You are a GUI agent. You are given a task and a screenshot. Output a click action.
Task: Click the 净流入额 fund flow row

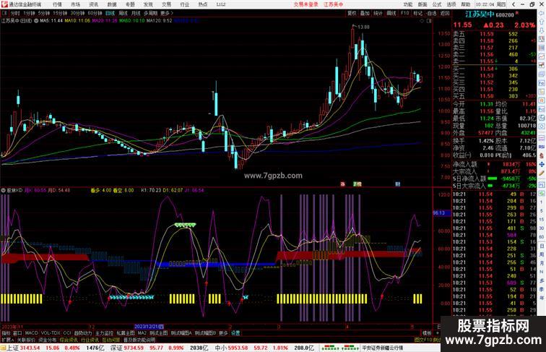[495, 164]
